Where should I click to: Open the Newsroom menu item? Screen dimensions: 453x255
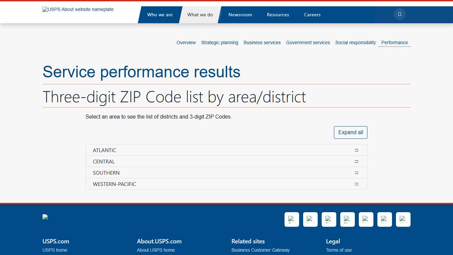tap(240, 15)
